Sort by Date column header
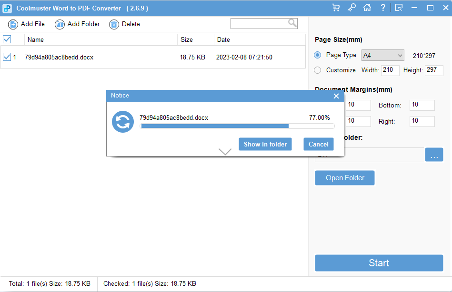Viewport: 452px width, 292px height. (x=223, y=40)
